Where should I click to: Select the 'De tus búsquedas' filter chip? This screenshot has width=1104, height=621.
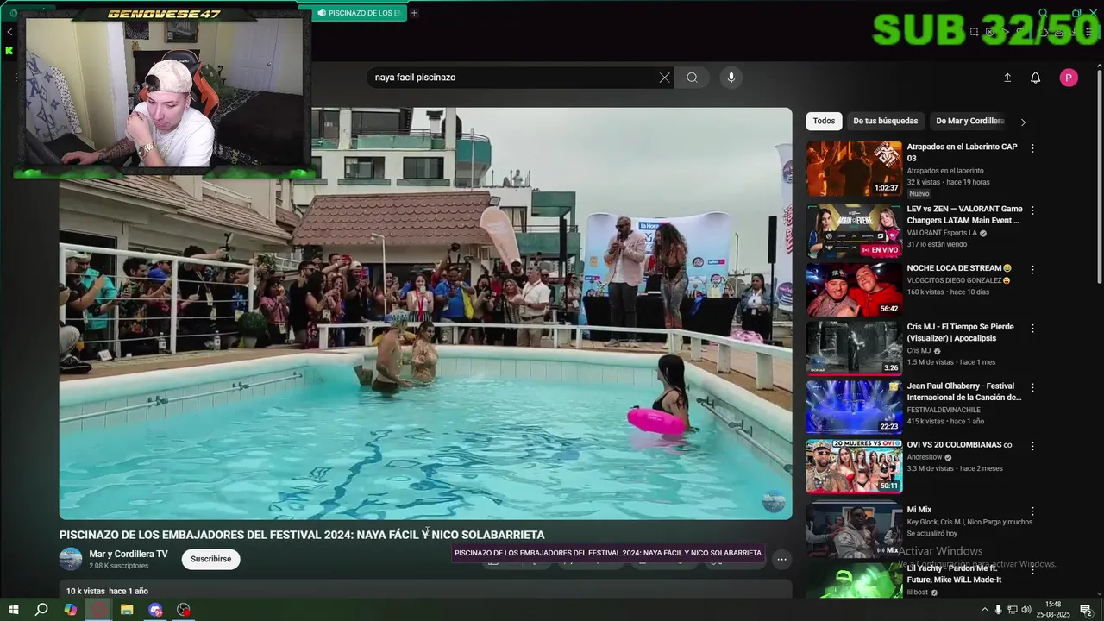click(886, 121)
